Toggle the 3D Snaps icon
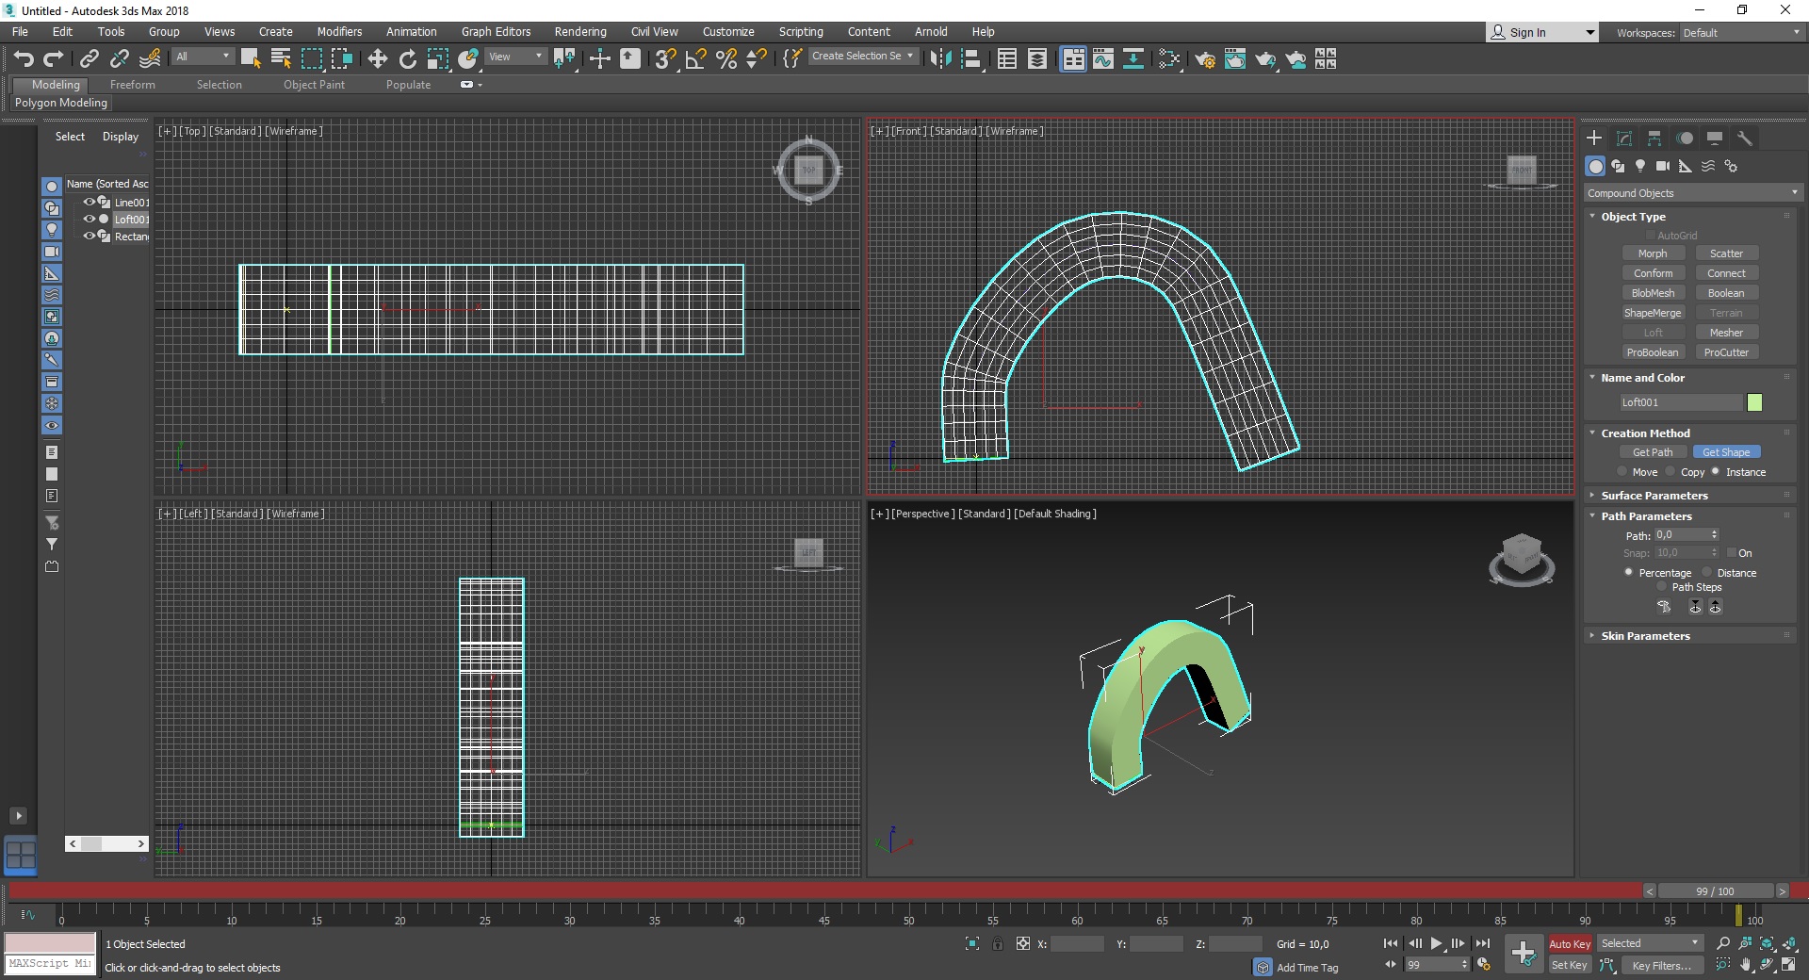Image resolution: width=1809 pixels, height=980 pixels. click(665, 59)
